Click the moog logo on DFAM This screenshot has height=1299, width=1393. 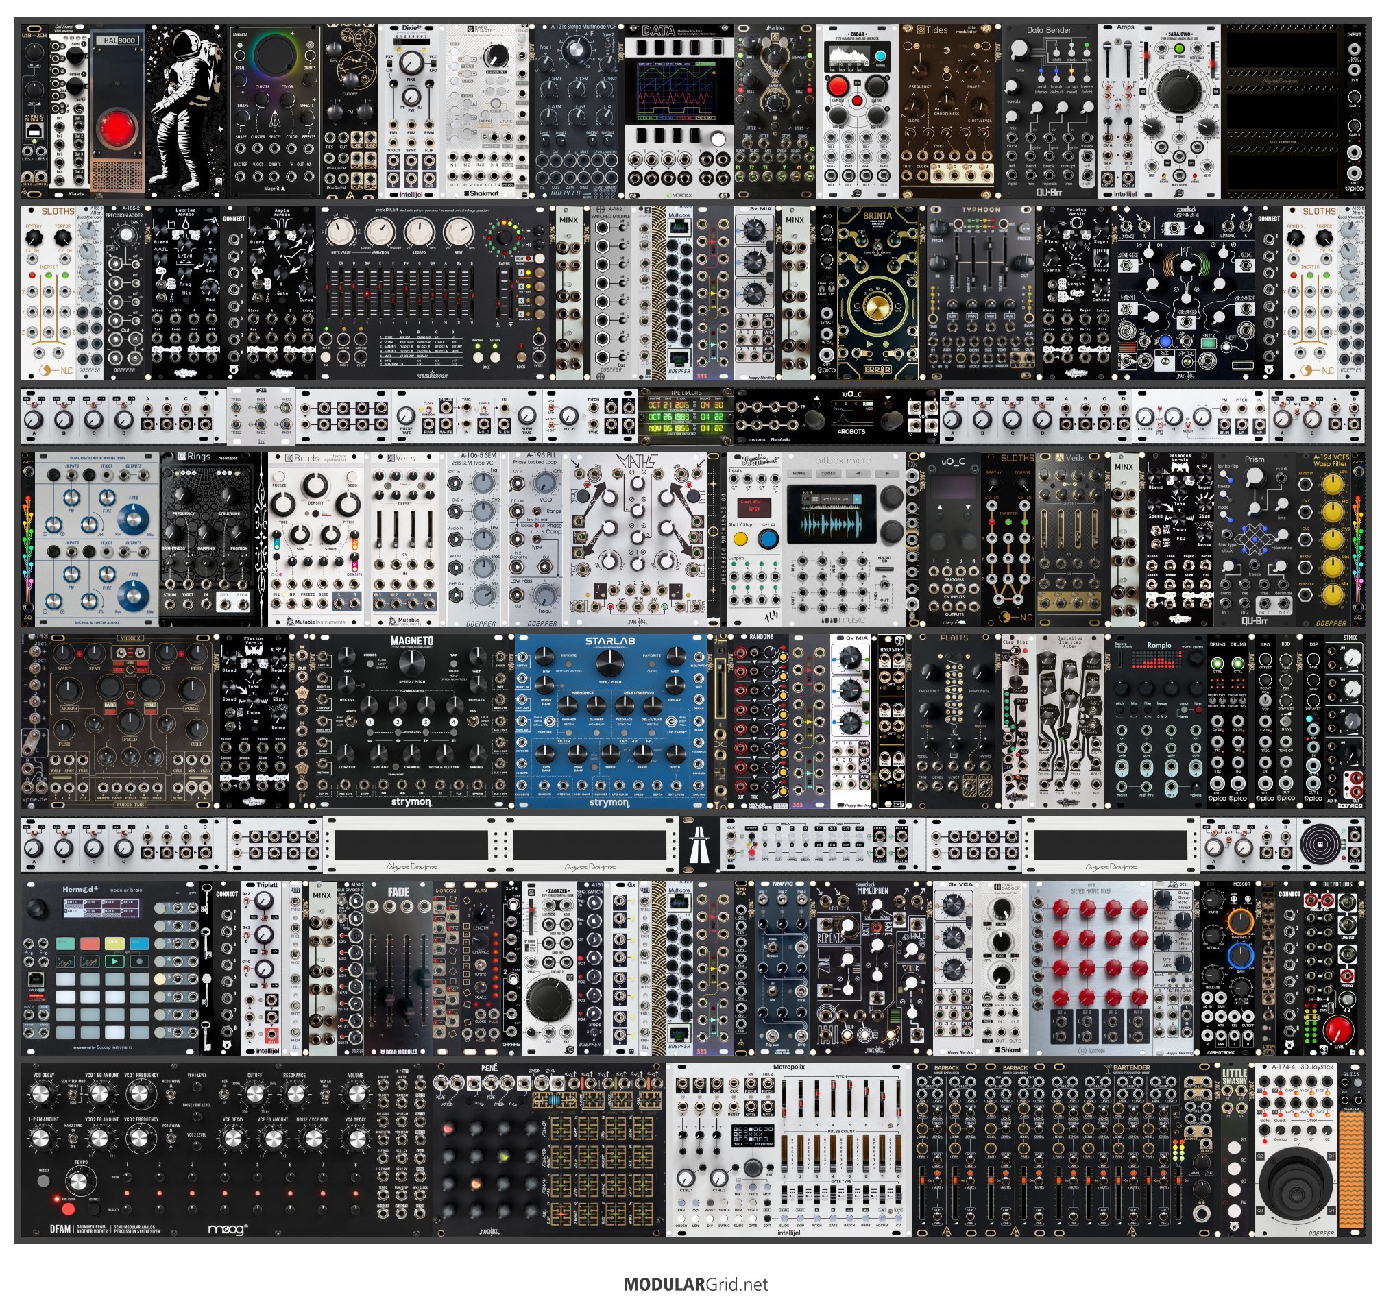[228, 1229]
